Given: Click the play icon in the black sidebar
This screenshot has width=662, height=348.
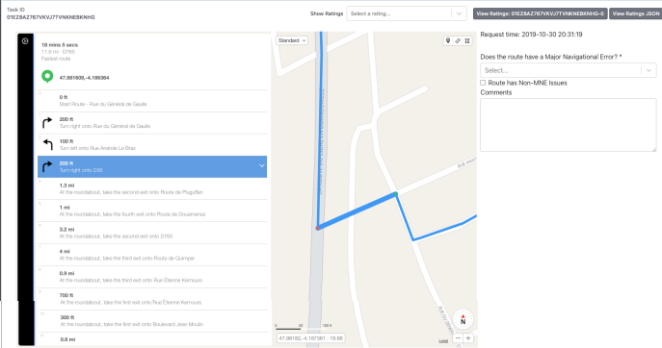Looking at the screenshot, I should click(x=25, y=41).
